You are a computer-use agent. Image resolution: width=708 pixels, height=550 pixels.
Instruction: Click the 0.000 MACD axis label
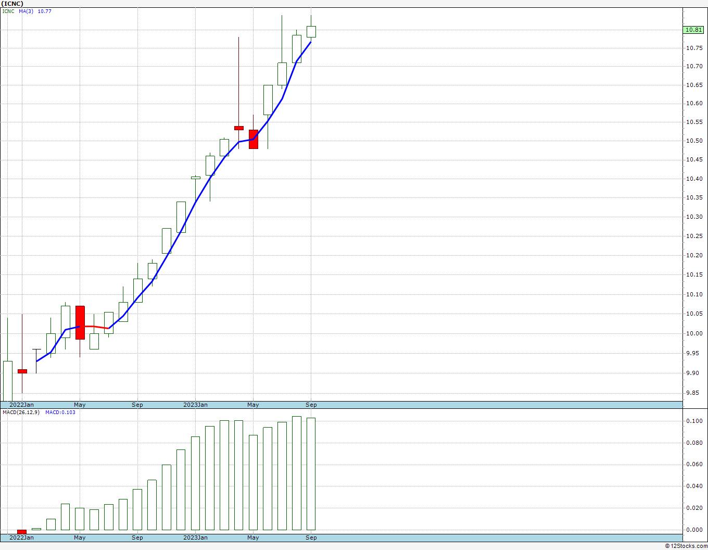(x=693, y=530)
